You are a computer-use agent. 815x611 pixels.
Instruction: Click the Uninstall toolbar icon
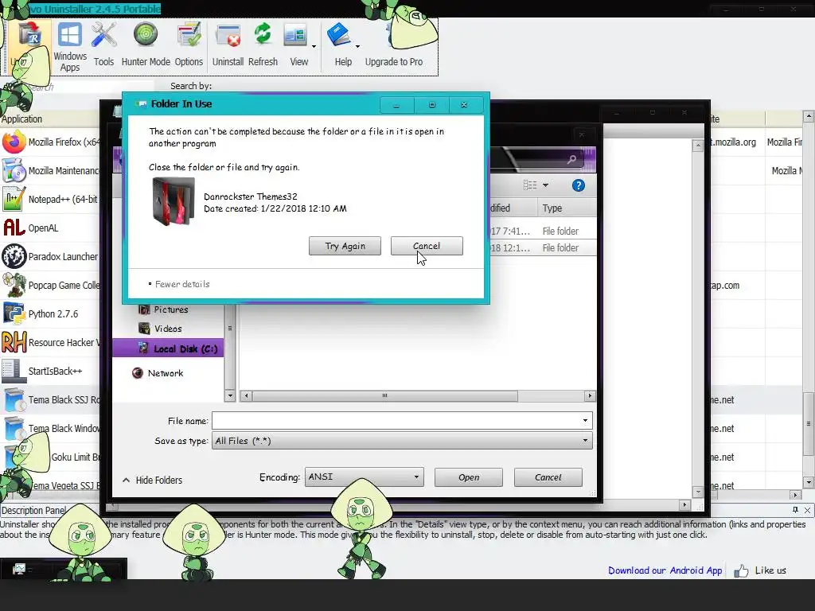pos(228,45)
